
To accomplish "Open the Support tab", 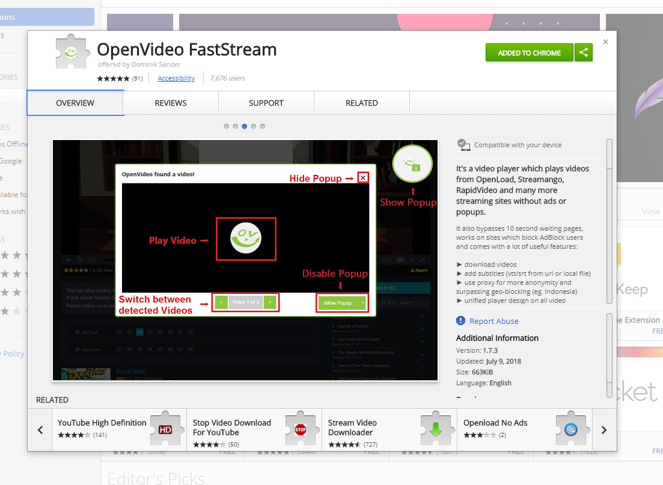I will click(266, 103).
